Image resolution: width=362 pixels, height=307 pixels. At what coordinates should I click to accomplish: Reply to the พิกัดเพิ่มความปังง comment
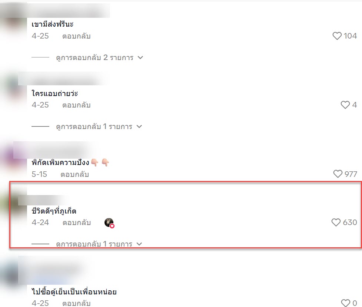pyautogui.click(x=74, y=174)
